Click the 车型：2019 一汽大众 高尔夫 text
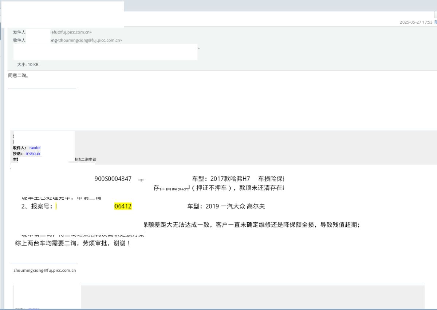This screenshot has height=310, width=437. point(226,206)
